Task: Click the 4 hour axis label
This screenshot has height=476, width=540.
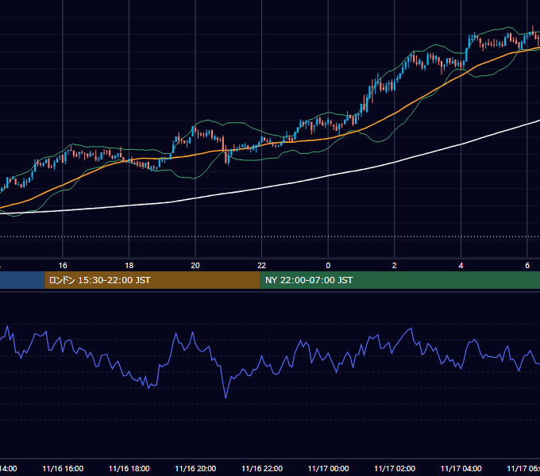Action: (x=461, y=266)
